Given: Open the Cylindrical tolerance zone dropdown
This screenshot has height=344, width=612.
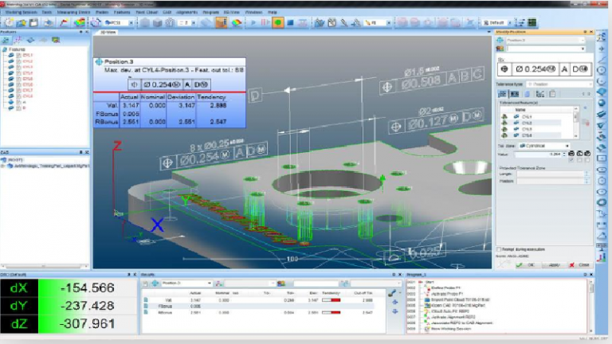Looking at the screenshot, I should tap(567, 146).
